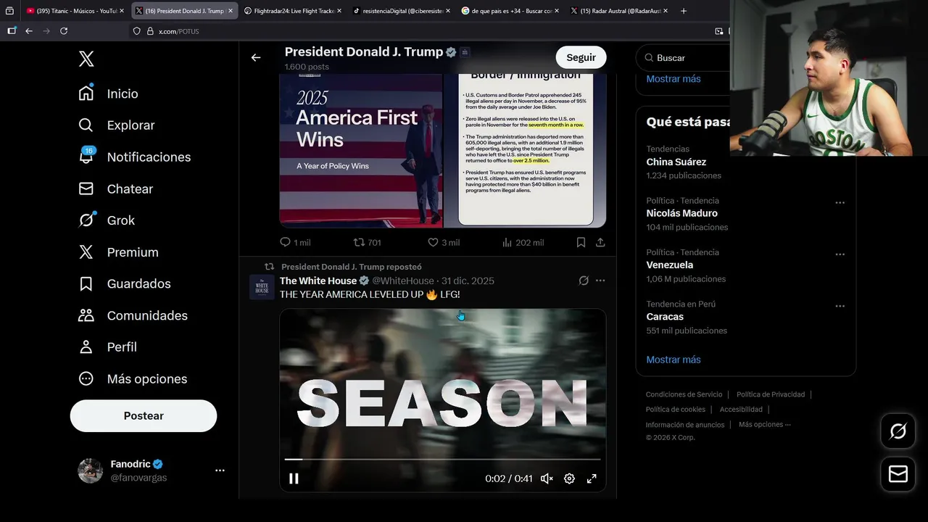Click the Postear button
This screenshot has height=522, width=928.
point(144,415)
